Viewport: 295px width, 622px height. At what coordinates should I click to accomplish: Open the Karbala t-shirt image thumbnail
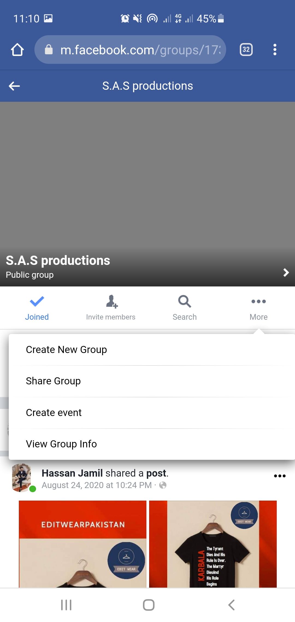[213, 544]
